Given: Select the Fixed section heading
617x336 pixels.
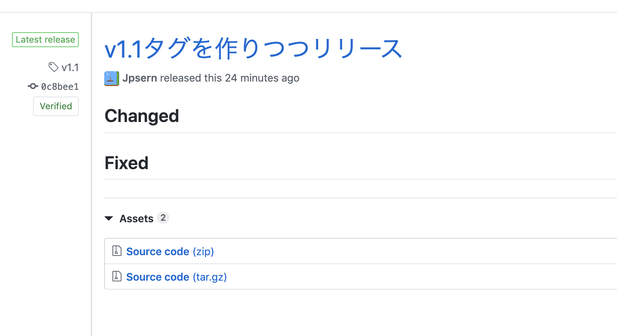Looking at the screenshot, I should (126, 163).
